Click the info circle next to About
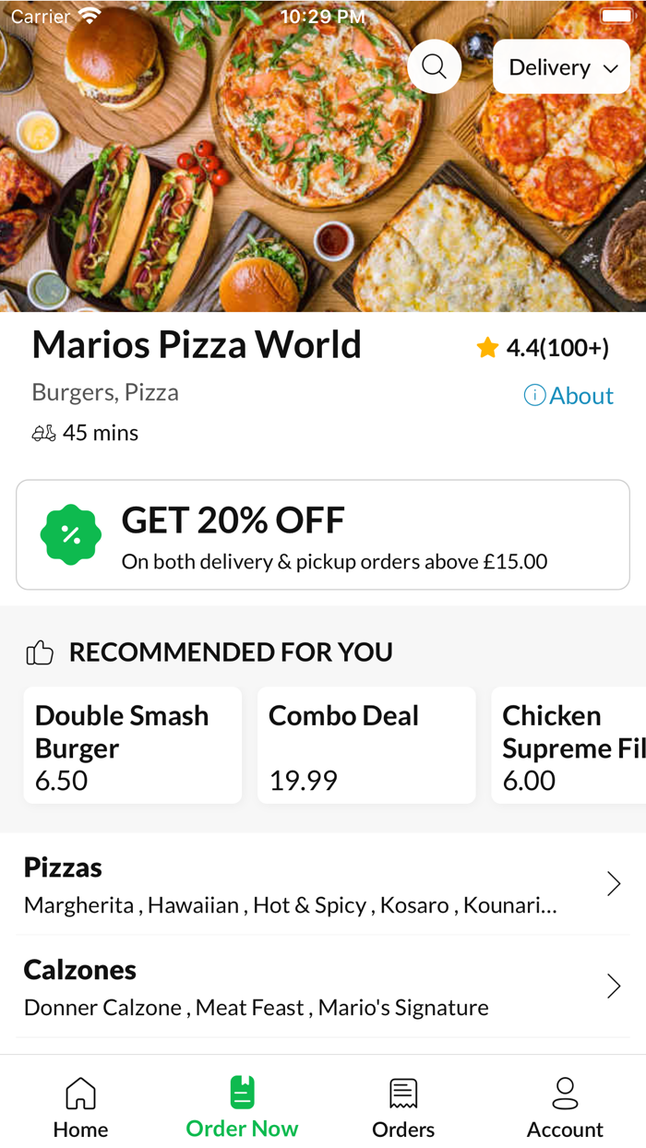 click(533, 395)
